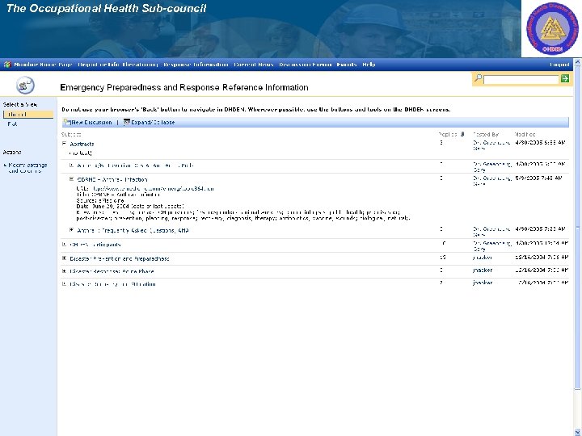Switch to the Flat view

(12, 124)
